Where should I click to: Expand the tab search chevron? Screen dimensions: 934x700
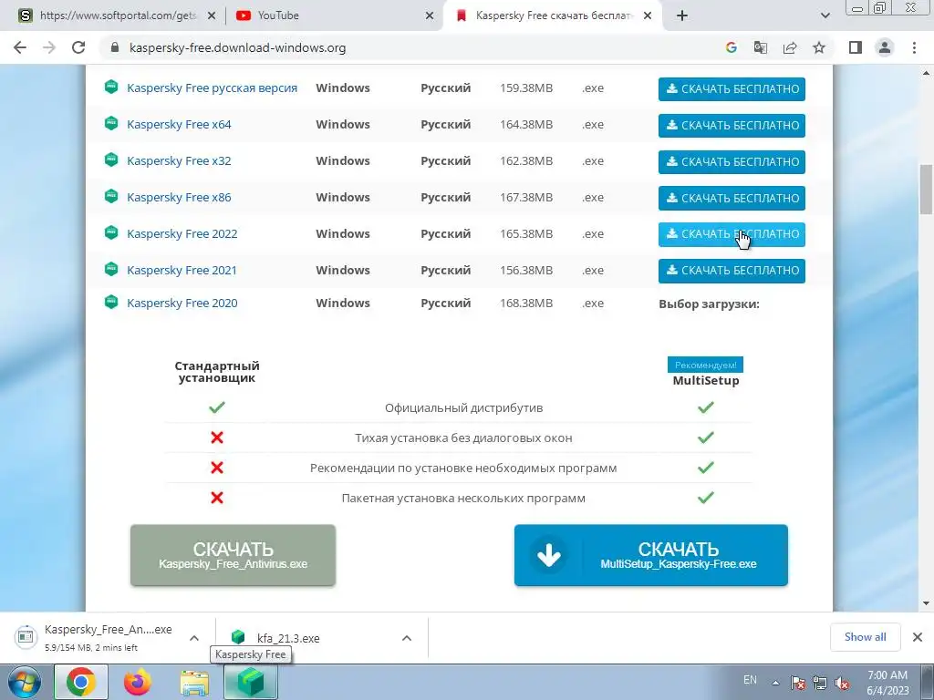[825, 15]
